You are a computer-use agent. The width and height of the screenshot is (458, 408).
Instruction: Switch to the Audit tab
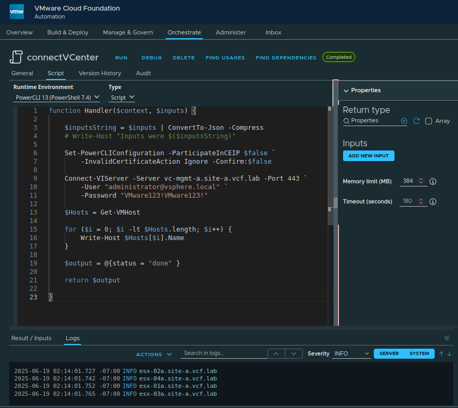coord(143,73)
